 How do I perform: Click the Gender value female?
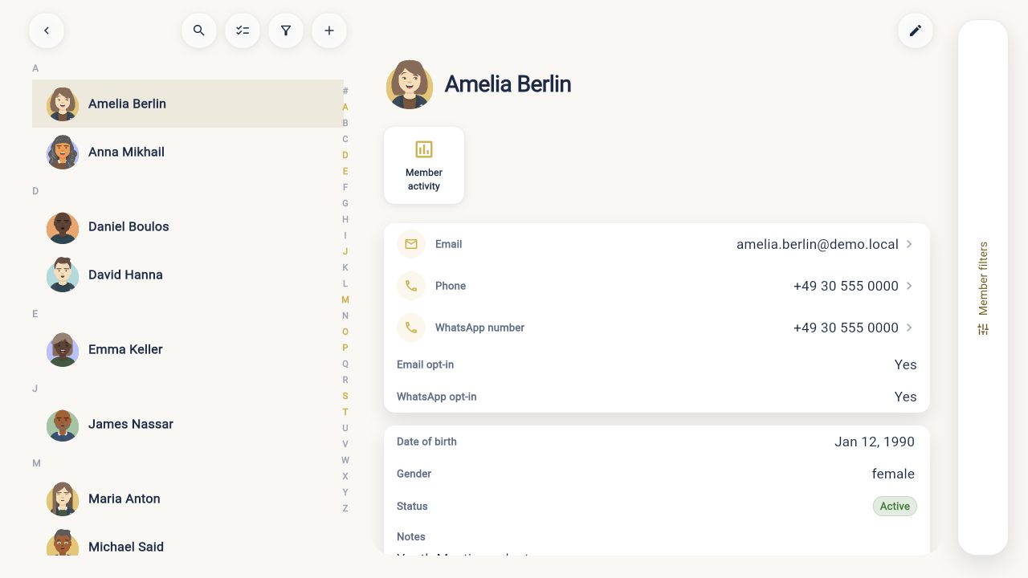tap(893, 474)
